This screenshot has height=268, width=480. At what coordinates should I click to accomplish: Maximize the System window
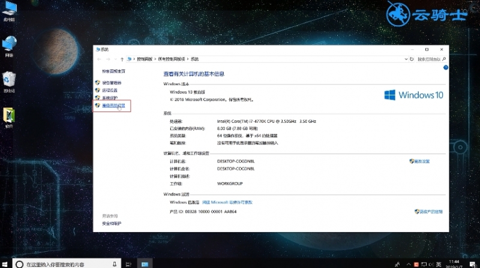coord(427,49)
